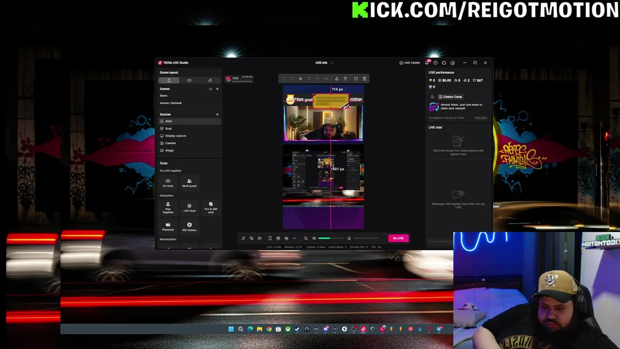Click the crop icon in canvas toolbar
This screenshot has width=620, height=349.
pyautogui.click(x=309, y=79)
